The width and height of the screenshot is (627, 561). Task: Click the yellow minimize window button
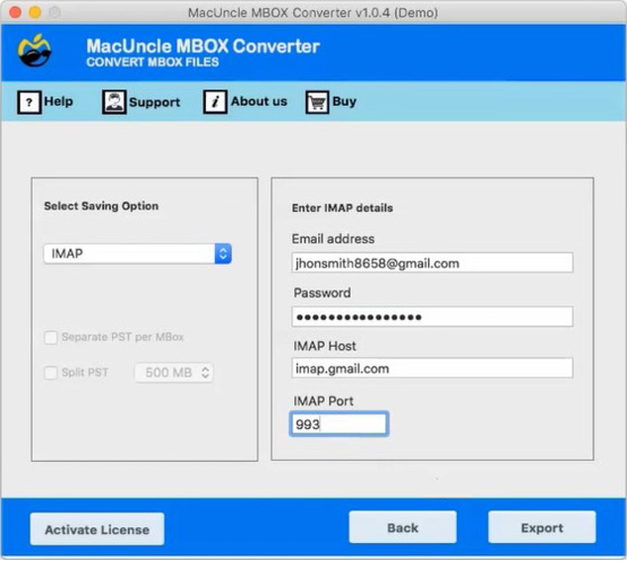tap(36, 12)
